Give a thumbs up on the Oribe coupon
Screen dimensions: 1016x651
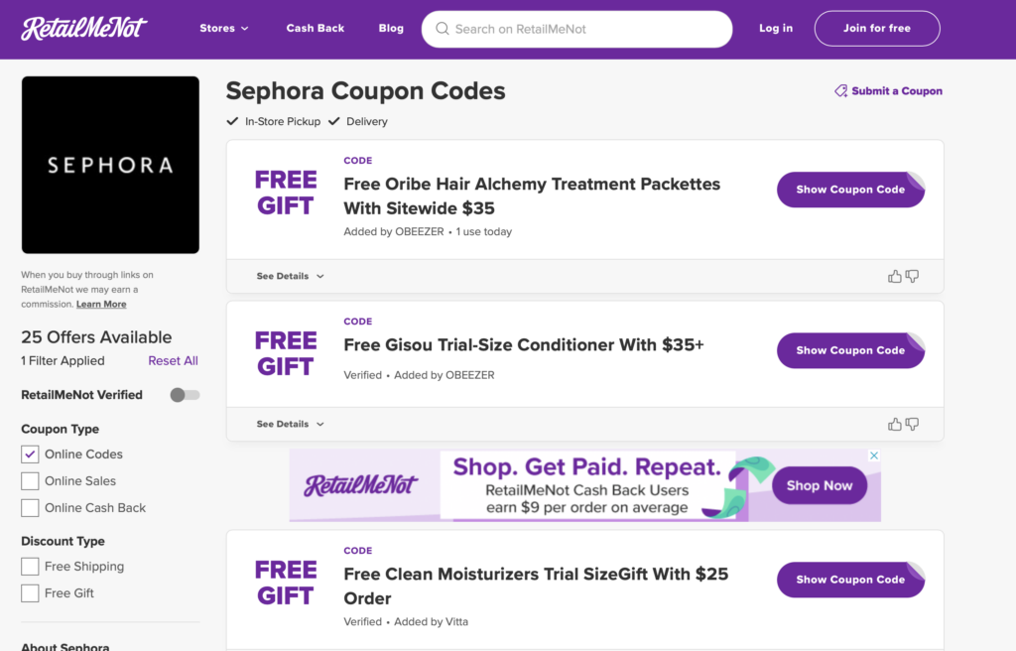coord(894,276)
